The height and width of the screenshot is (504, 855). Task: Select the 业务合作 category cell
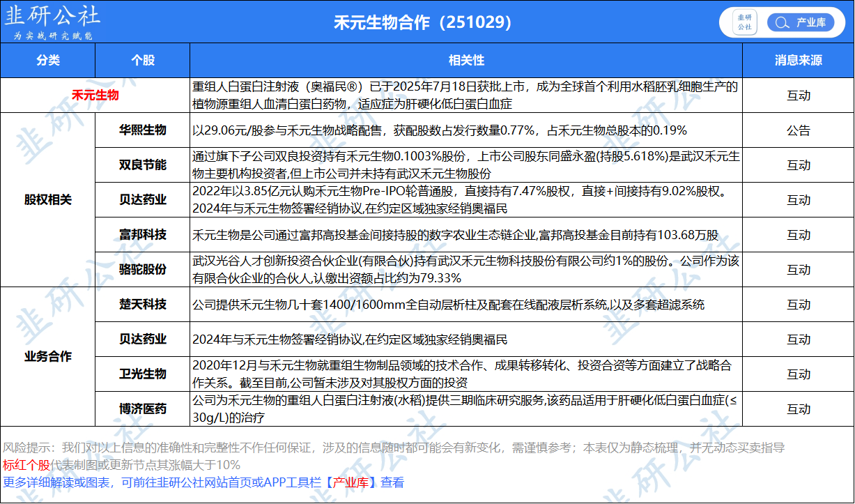point(48,357)
